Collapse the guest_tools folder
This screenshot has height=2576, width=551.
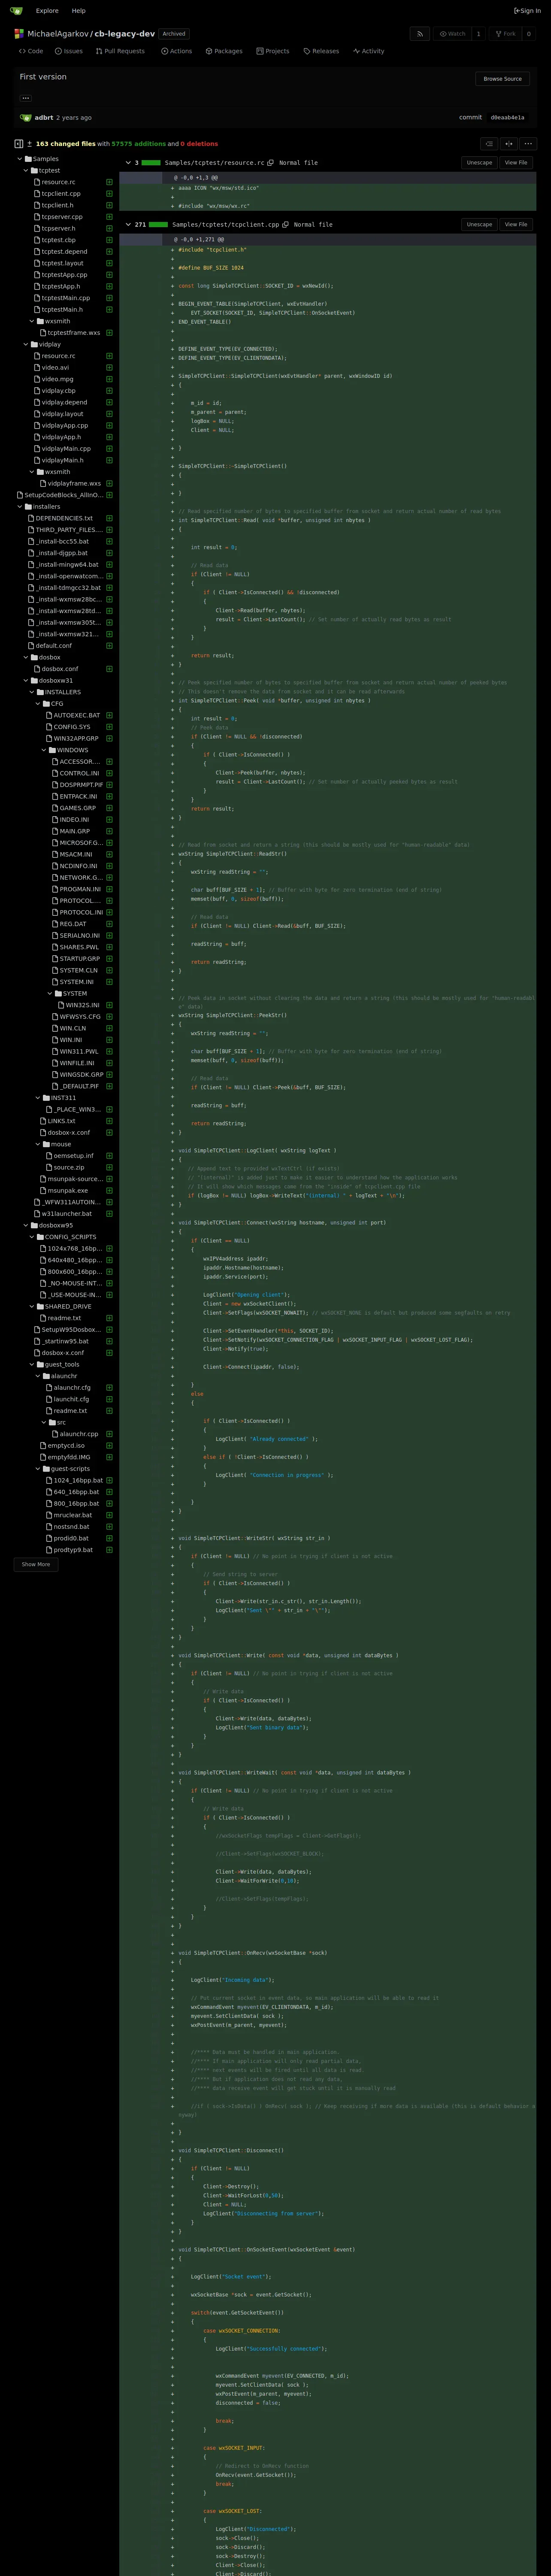(32, 1364)
